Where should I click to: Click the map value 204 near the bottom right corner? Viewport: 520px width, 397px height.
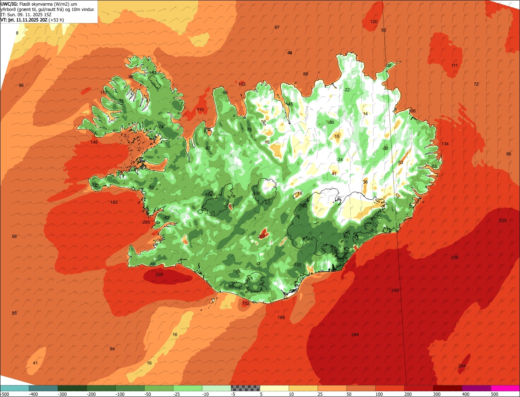point(462,366)
